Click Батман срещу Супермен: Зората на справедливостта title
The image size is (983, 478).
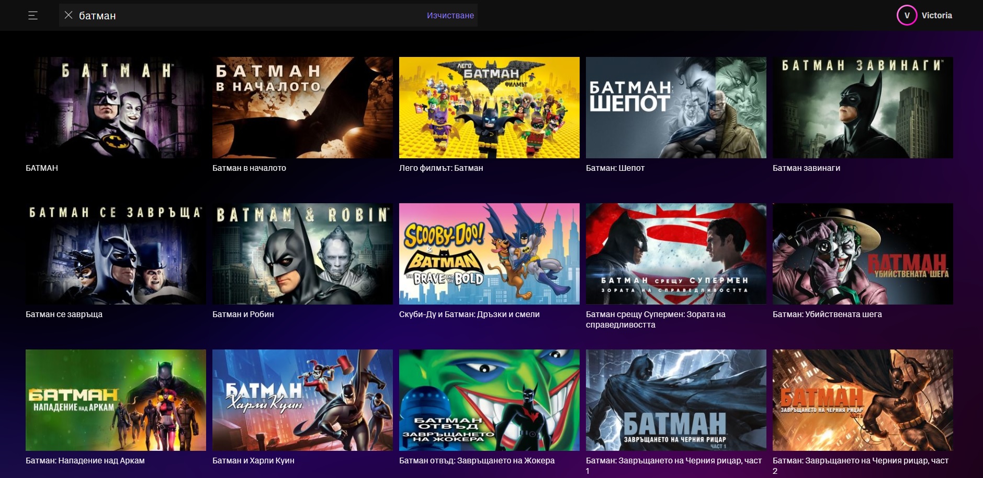click(x=656, y=320)
